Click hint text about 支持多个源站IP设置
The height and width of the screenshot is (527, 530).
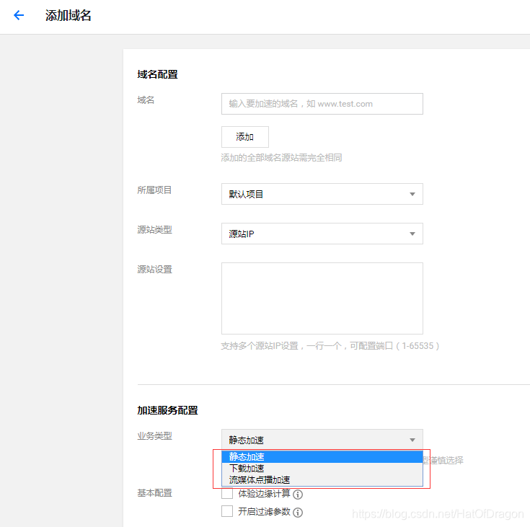330,346
